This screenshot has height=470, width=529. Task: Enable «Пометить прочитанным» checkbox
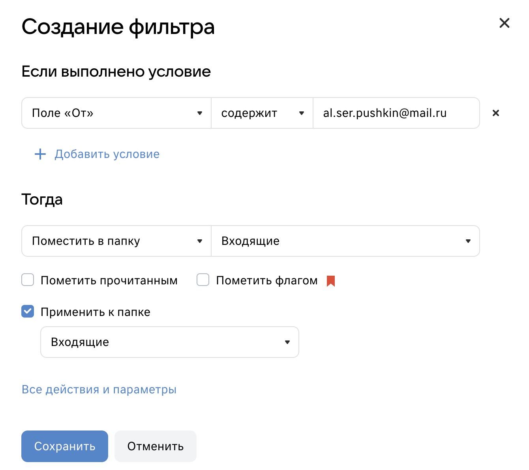28,280
